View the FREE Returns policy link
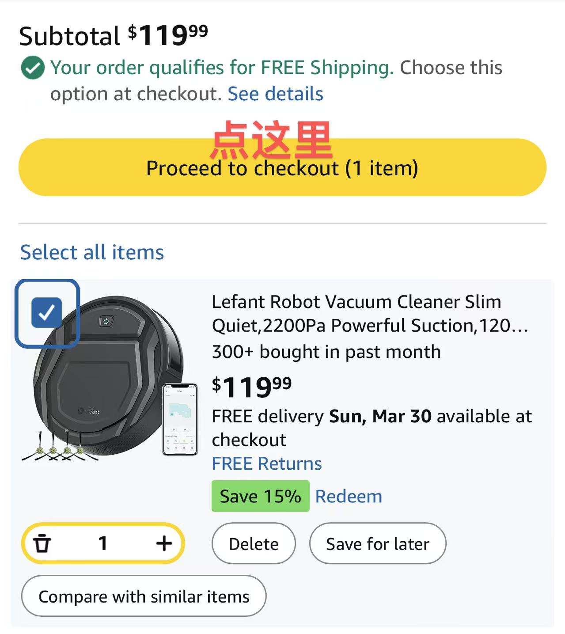 point(267,463)
